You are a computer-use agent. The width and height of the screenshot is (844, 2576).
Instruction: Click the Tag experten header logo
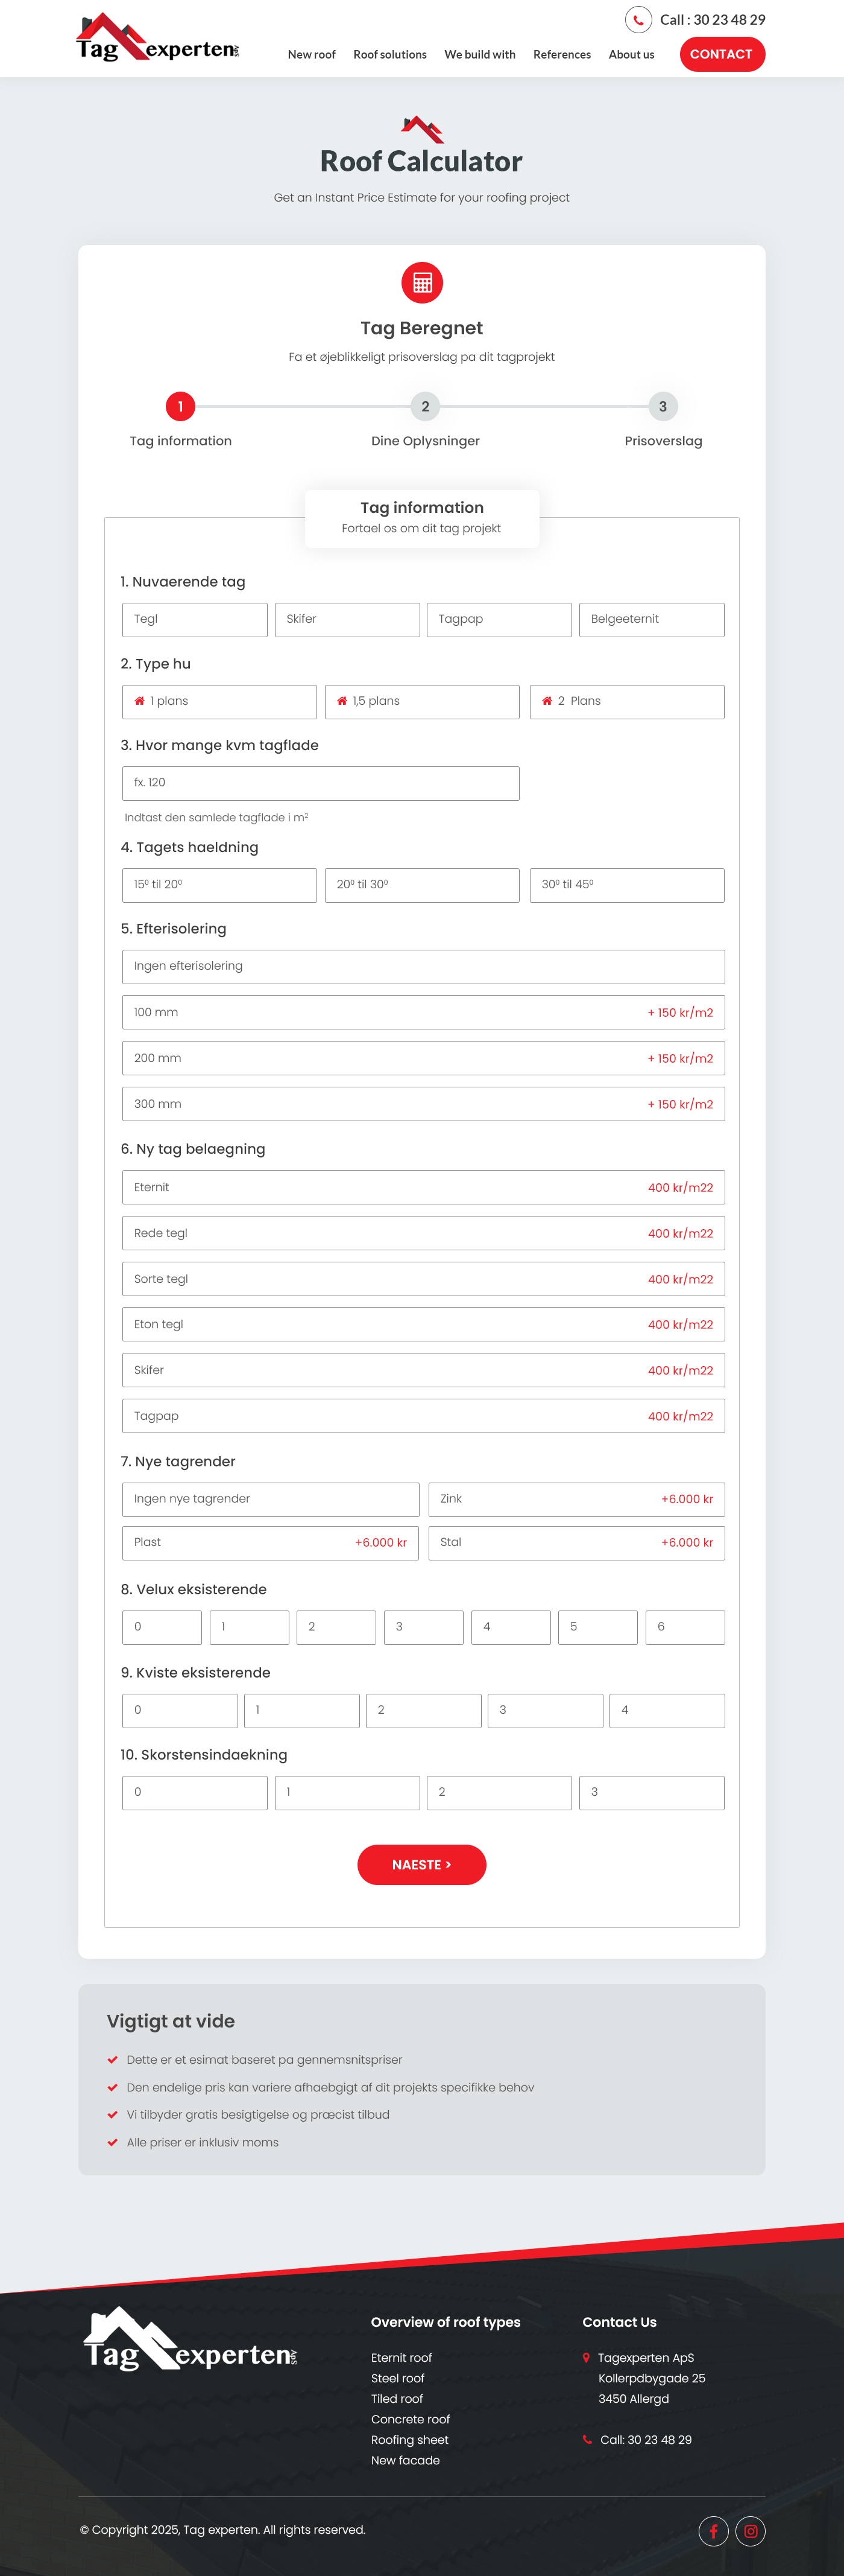(x=158, y=39)
